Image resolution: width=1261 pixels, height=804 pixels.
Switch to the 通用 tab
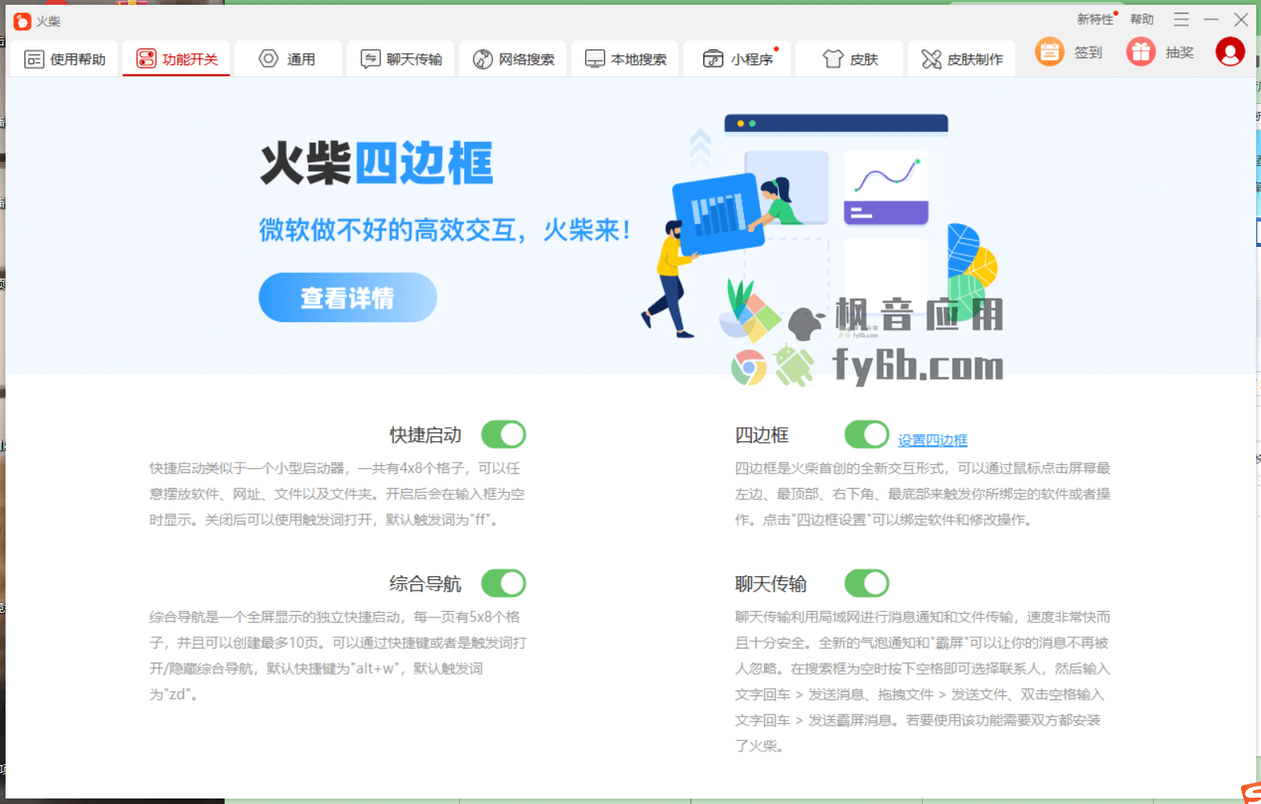[x=288, y=59]
